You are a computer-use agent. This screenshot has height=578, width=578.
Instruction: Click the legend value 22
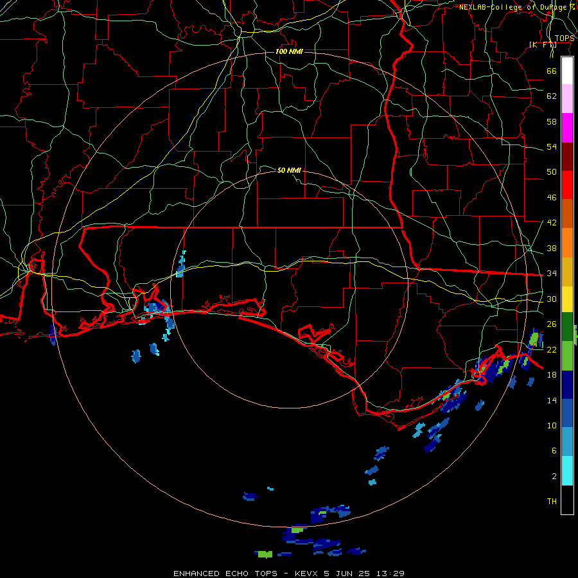[x=552, y=349]
